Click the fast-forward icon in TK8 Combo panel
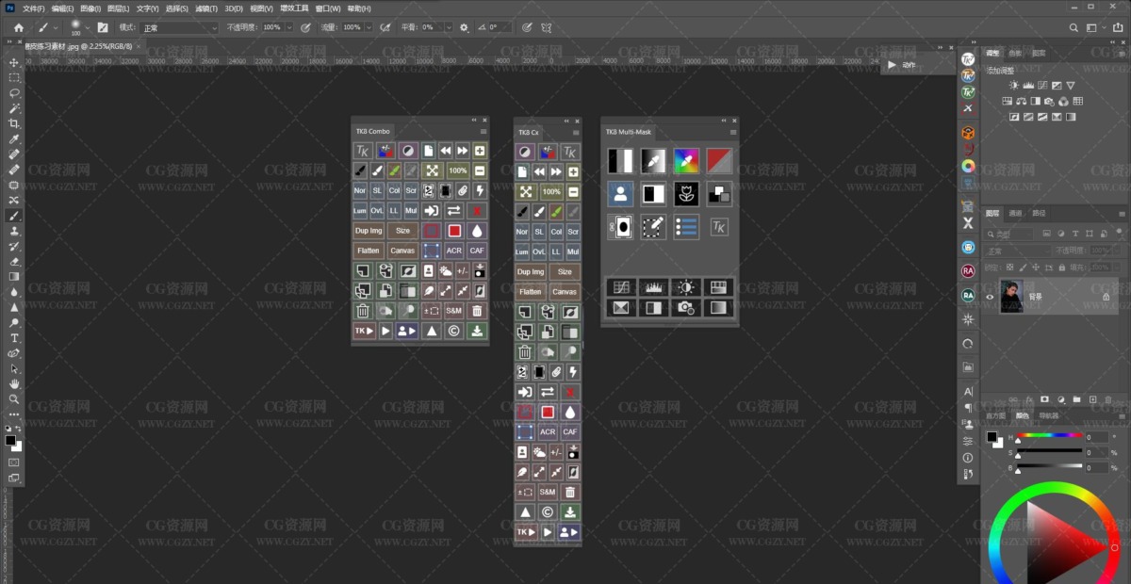 pyautogui.click(x=463, y=151)
